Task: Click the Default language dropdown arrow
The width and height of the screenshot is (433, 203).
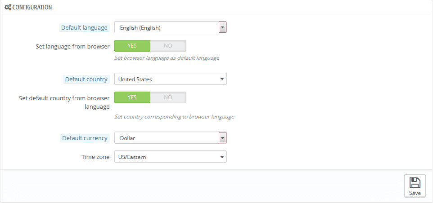Action: (222, 28)
